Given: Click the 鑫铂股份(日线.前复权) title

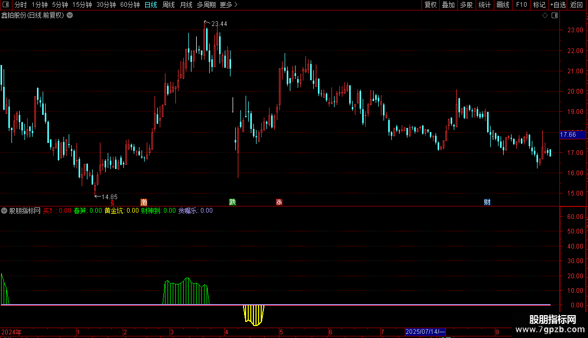Looking at the screenshot, I should click(x=33, y=16).
